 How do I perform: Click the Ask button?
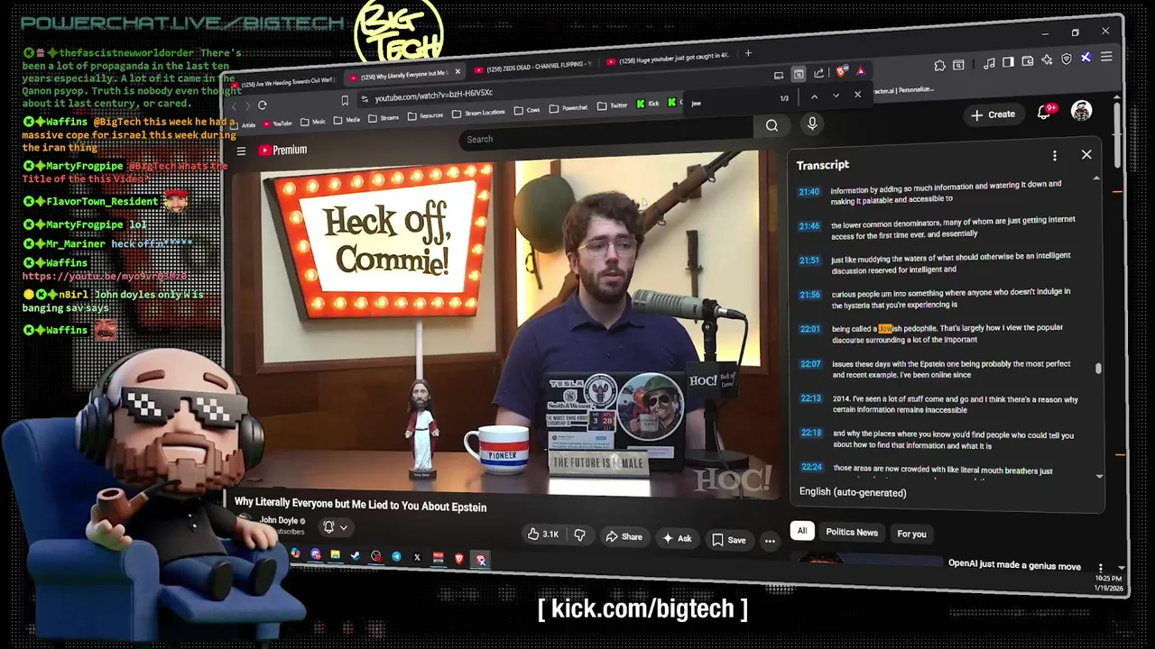(677, 538)
